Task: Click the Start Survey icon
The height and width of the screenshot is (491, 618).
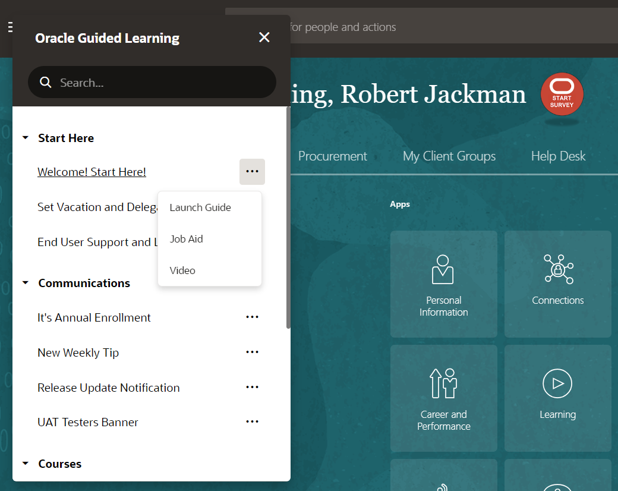Action: click(562, 93)
